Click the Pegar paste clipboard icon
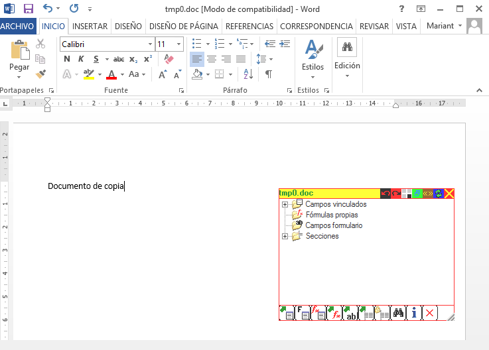Screen dimensions: 489x350 click(20, 50)
